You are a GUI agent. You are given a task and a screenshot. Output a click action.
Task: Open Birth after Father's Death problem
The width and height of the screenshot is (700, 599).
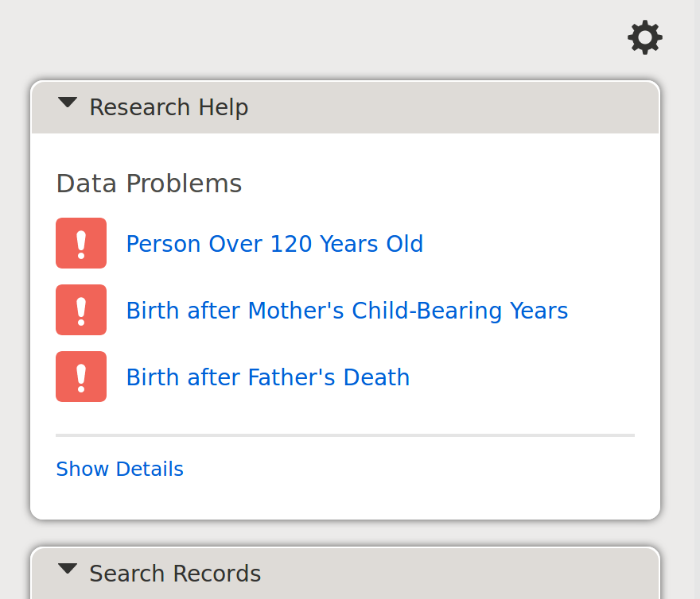268,378
